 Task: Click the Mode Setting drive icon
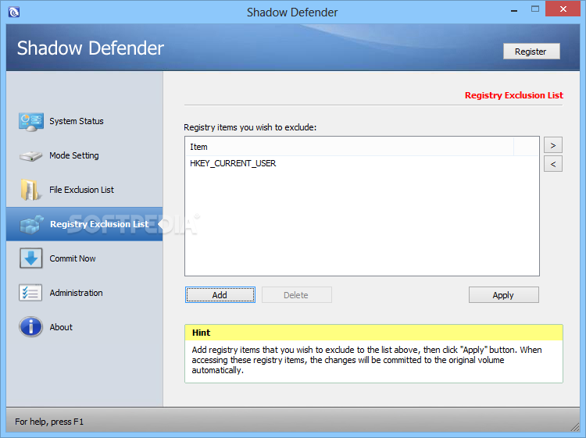(31, 155)
